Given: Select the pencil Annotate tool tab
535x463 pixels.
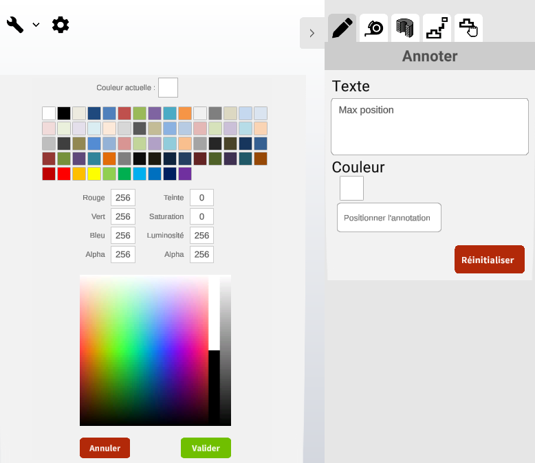Looking at the screenshot, I should pyautogui.click(x=342, y=28).
